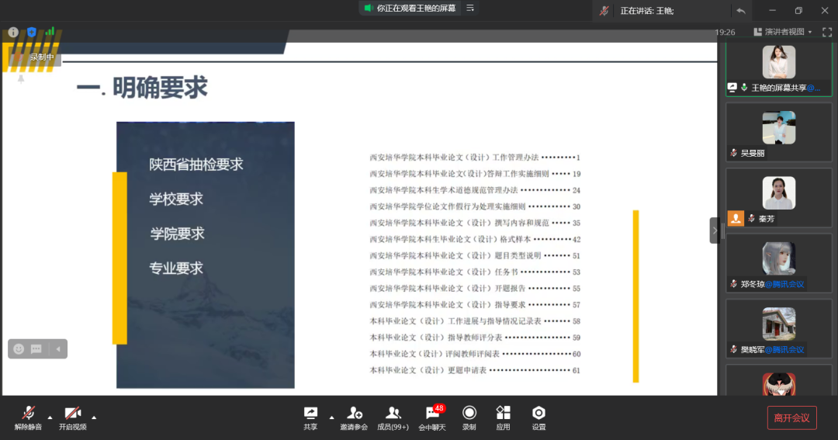Click the meeting info icon at top left

13,32
